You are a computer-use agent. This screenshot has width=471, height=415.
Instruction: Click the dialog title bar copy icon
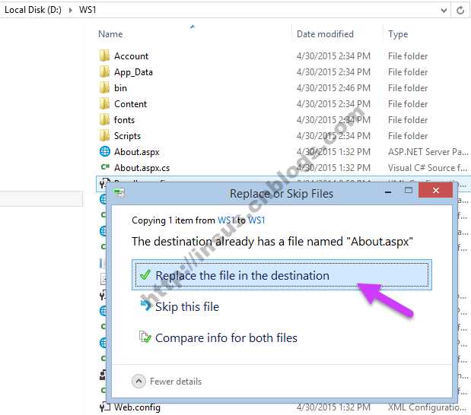click(x=119, y=192)
